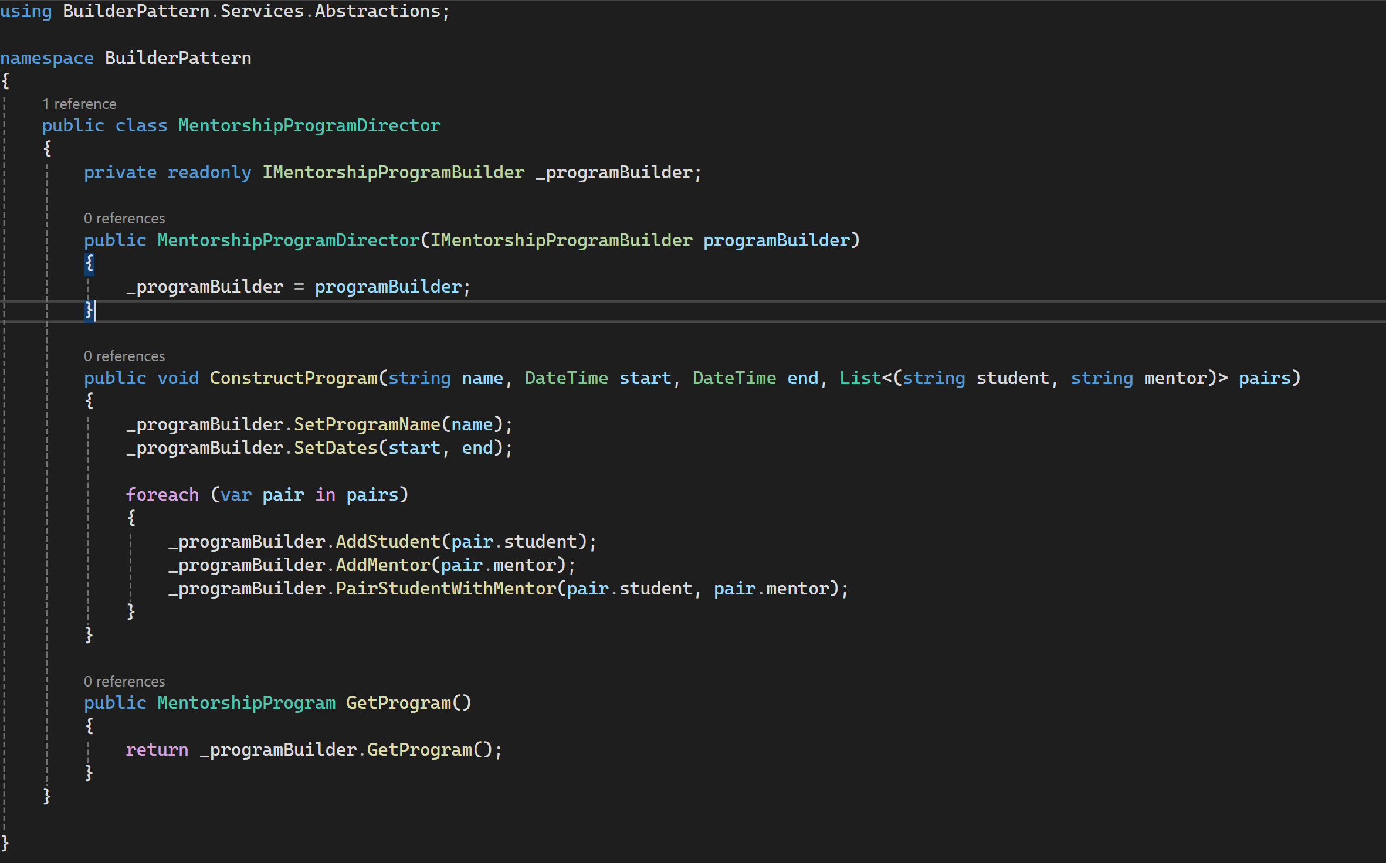This screenshot has height=863, width=1386.
Task: Click the ConstructProgram method name
Action: (x=293, y=378)
